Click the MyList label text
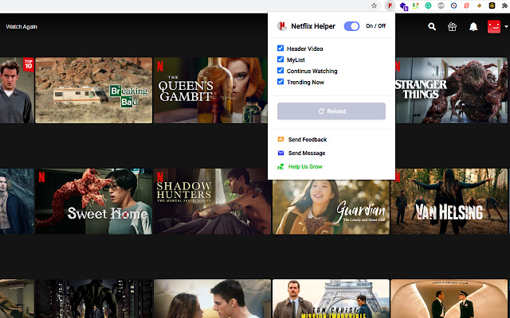The width and height of the screenshot is (510, 318). pos(296,60)
